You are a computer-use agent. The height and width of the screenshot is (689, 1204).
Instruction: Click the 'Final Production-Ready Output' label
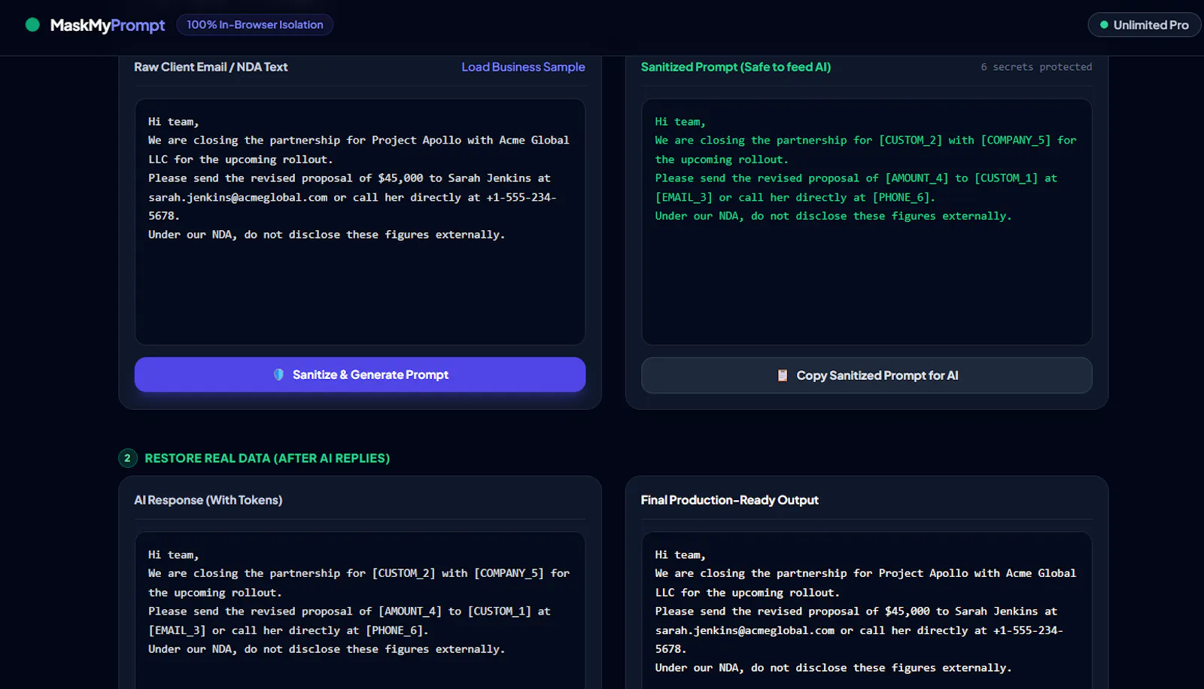[729, 500]
